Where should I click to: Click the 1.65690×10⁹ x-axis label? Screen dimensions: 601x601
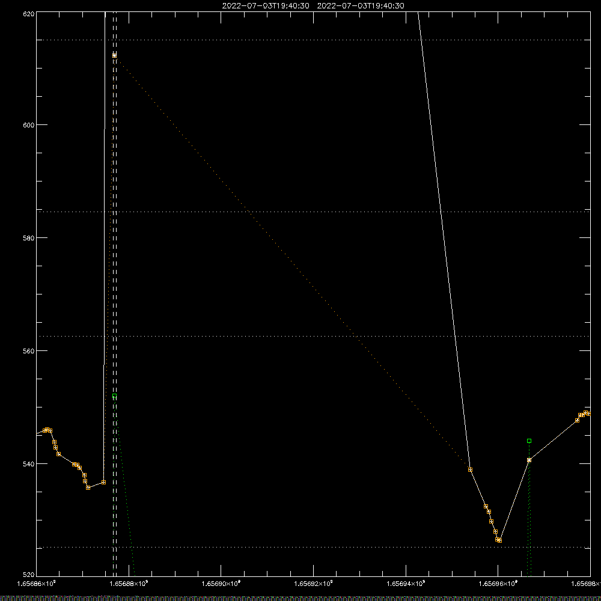[x=221, y=584]
